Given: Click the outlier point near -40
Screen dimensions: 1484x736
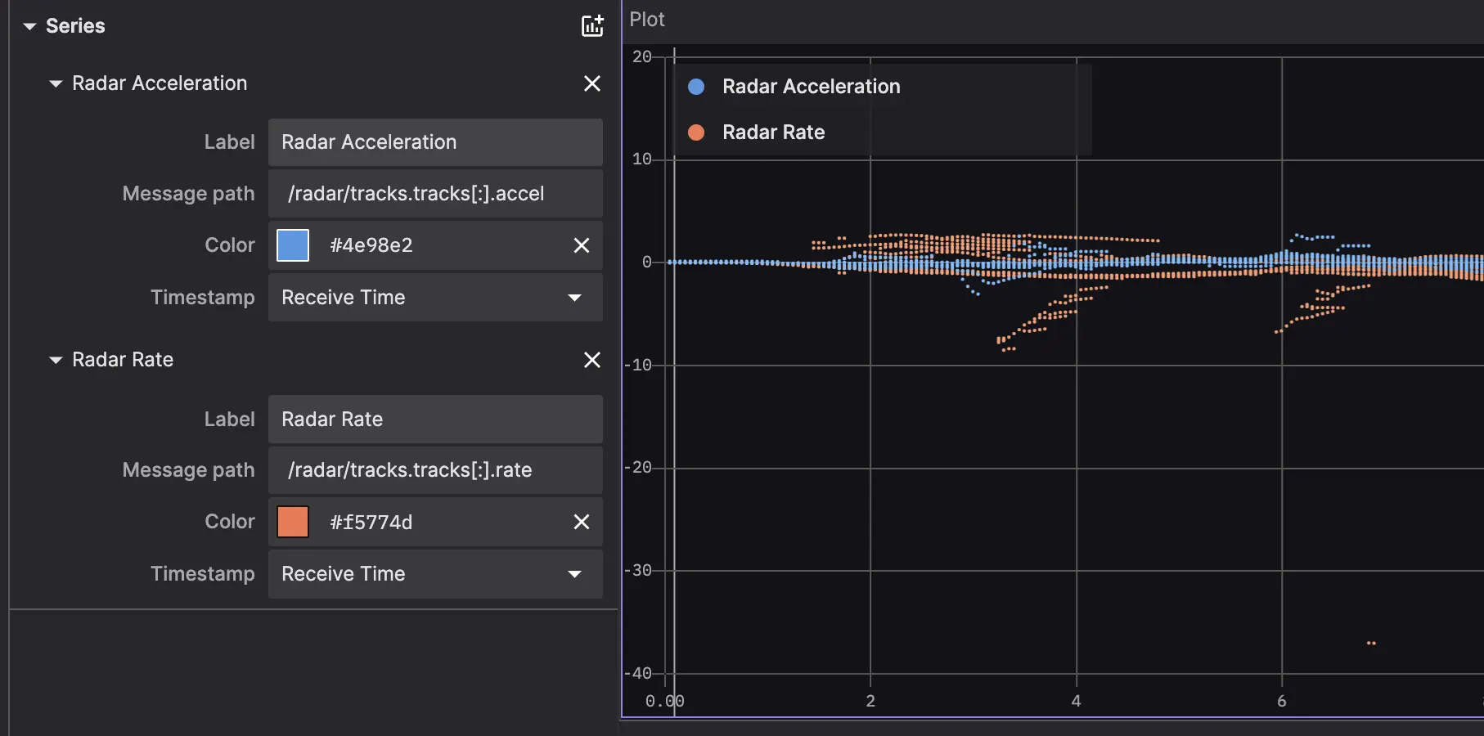Looking at the screenshot, I should pyautogui.click(x=1371, y=644).
